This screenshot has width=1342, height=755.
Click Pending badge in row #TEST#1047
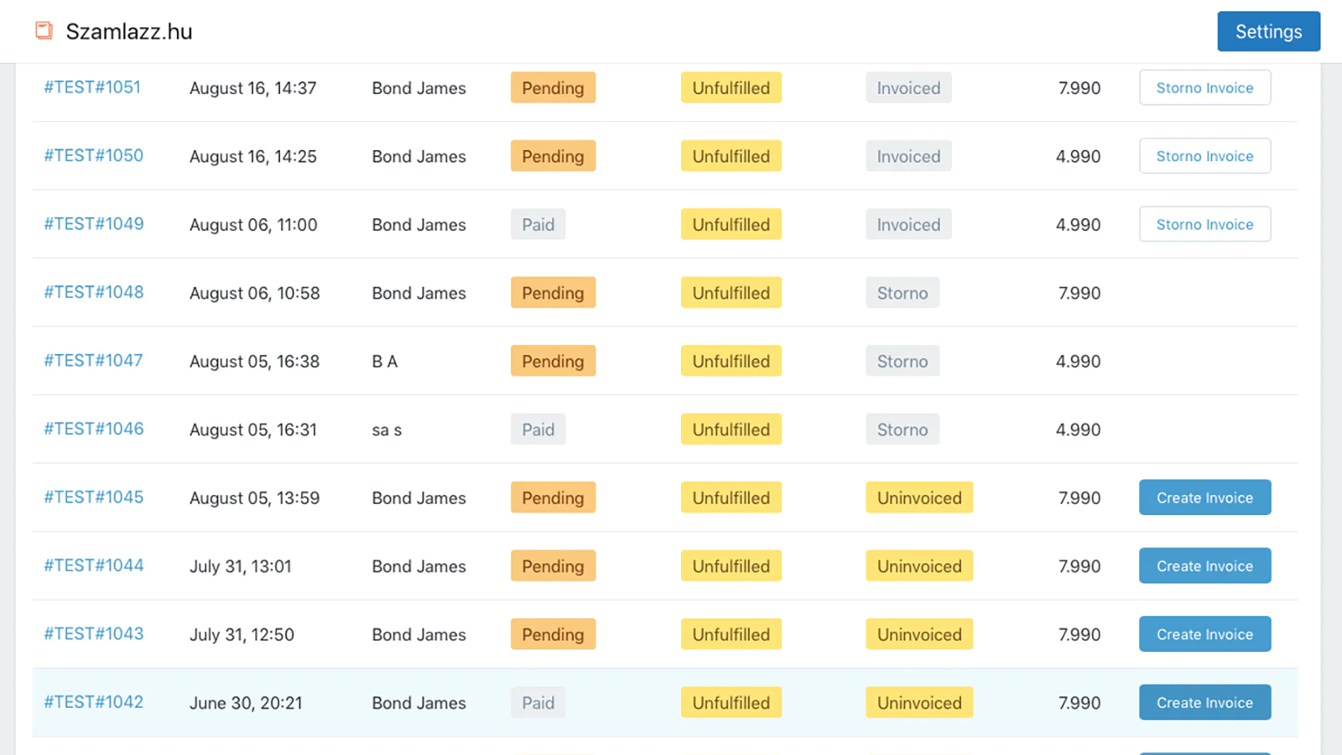[x=553, y=361]
